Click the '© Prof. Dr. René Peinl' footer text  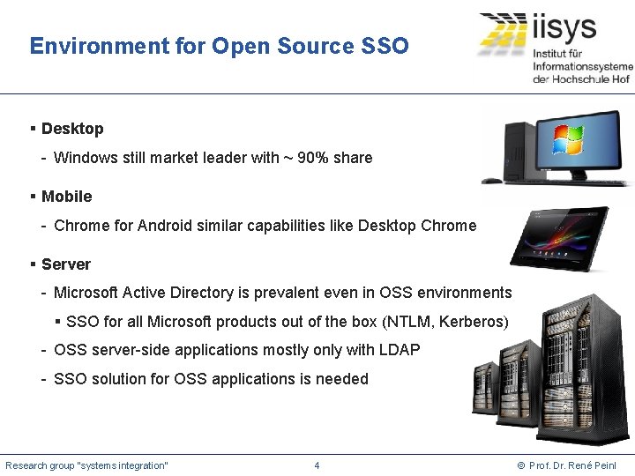pyautogui.click(x=567, y=465)
